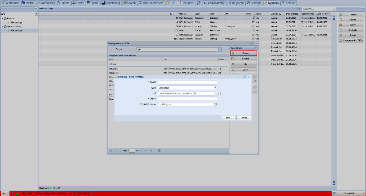Go to first page in links list

(111, 151)
